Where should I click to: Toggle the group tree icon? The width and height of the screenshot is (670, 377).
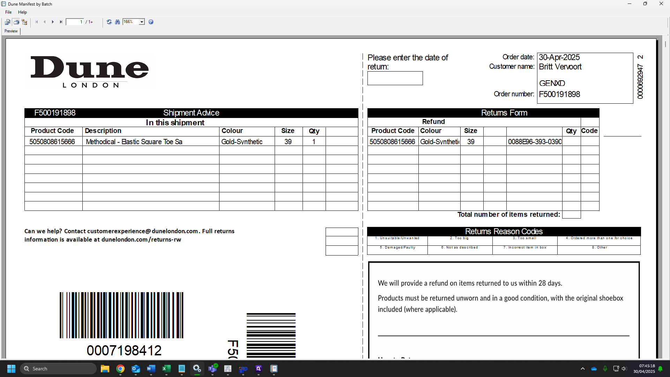click(24, 22)
